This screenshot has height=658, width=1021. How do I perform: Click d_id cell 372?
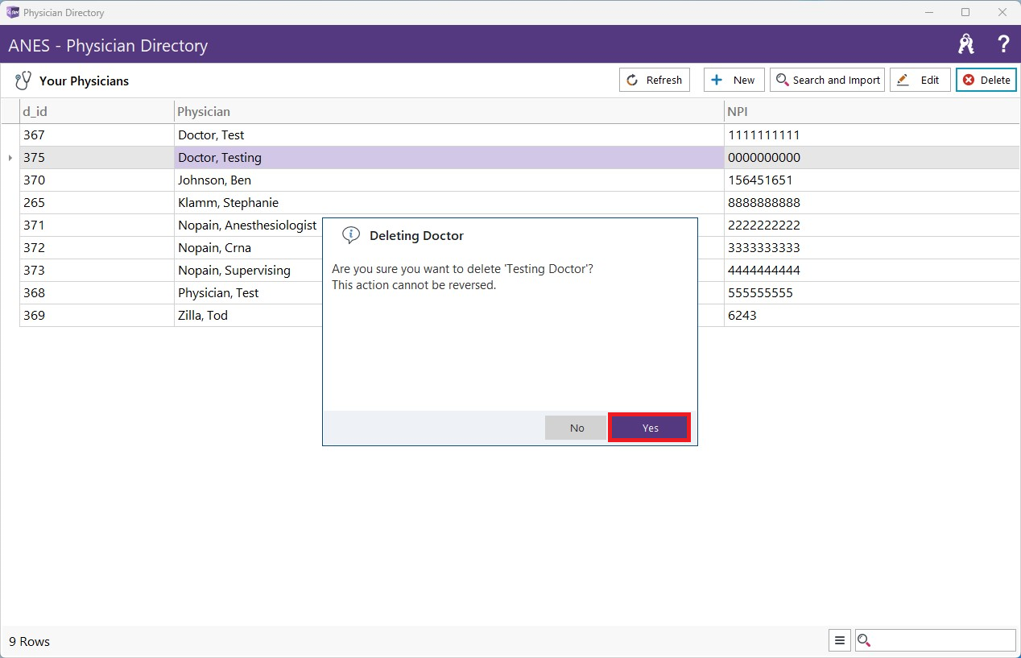click(97, 248)
